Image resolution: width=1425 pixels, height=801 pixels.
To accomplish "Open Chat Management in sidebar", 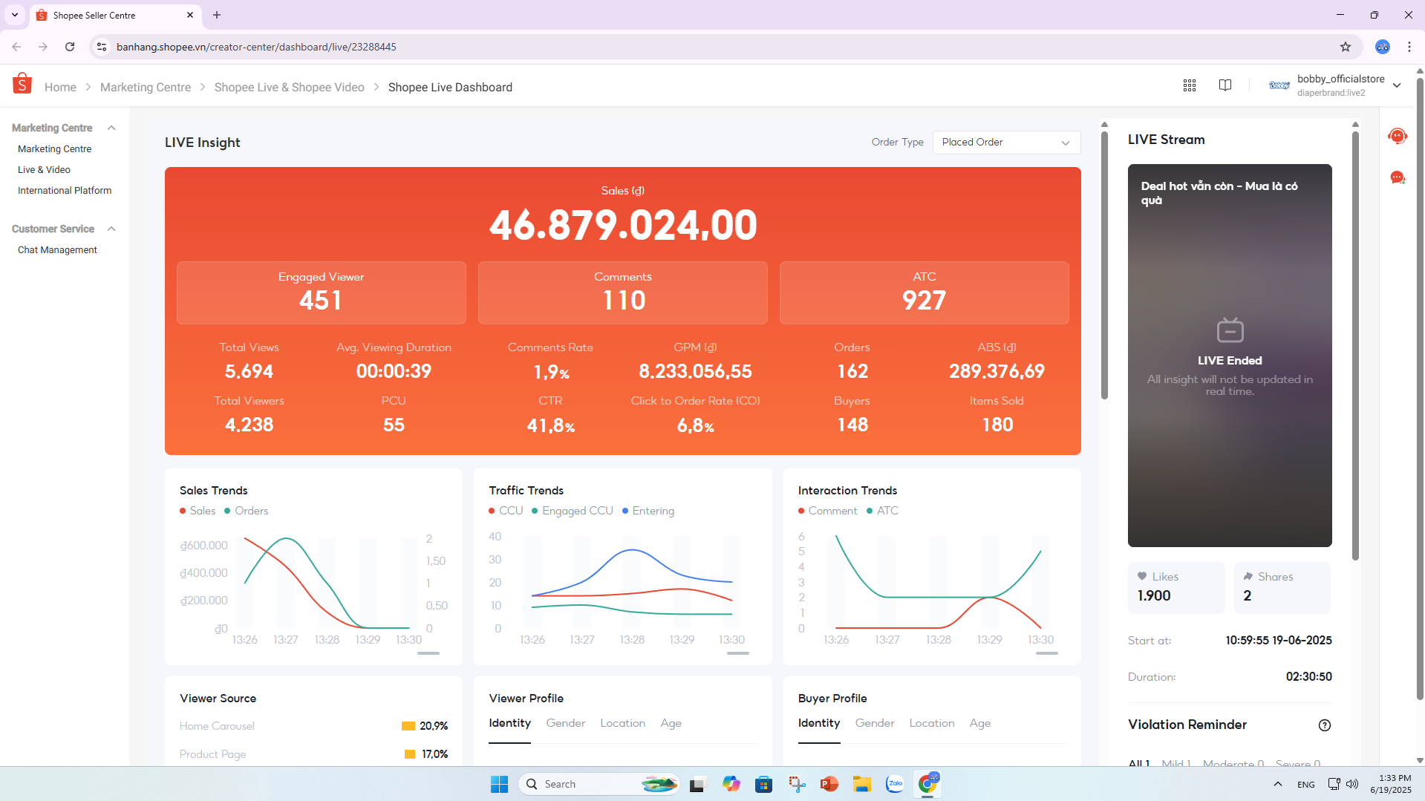I will 57,250.
